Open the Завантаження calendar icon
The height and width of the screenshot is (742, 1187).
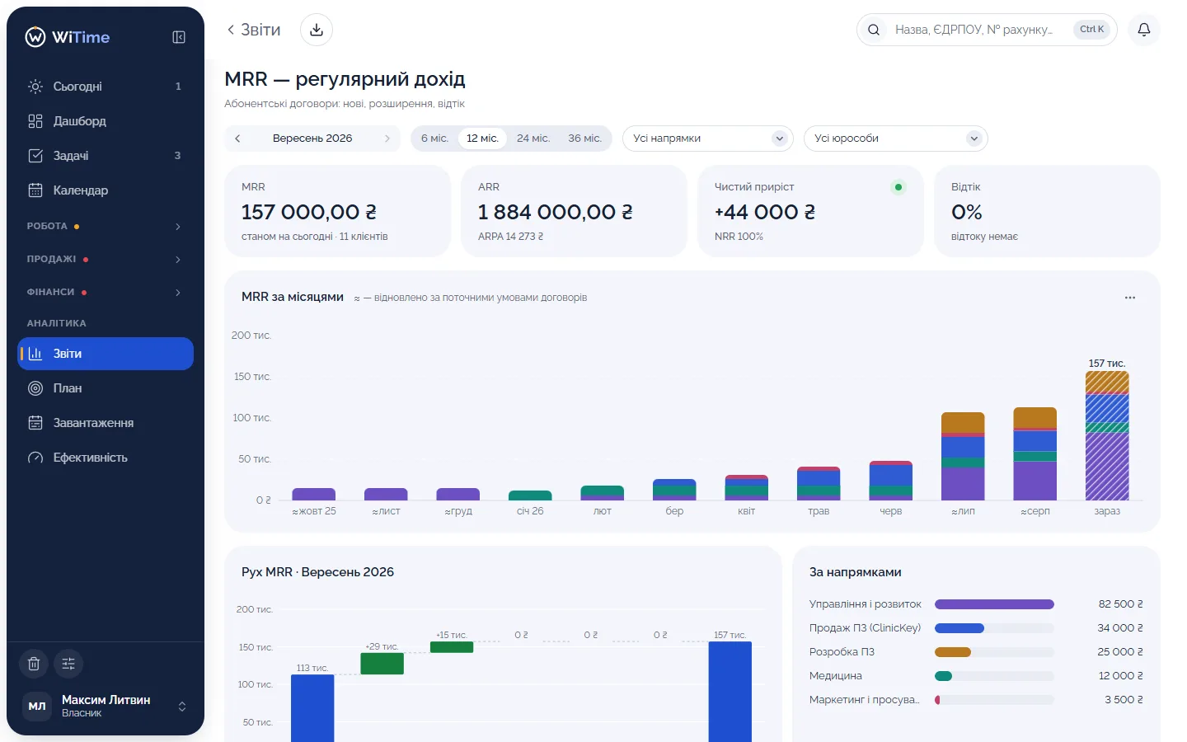[35, 423]
